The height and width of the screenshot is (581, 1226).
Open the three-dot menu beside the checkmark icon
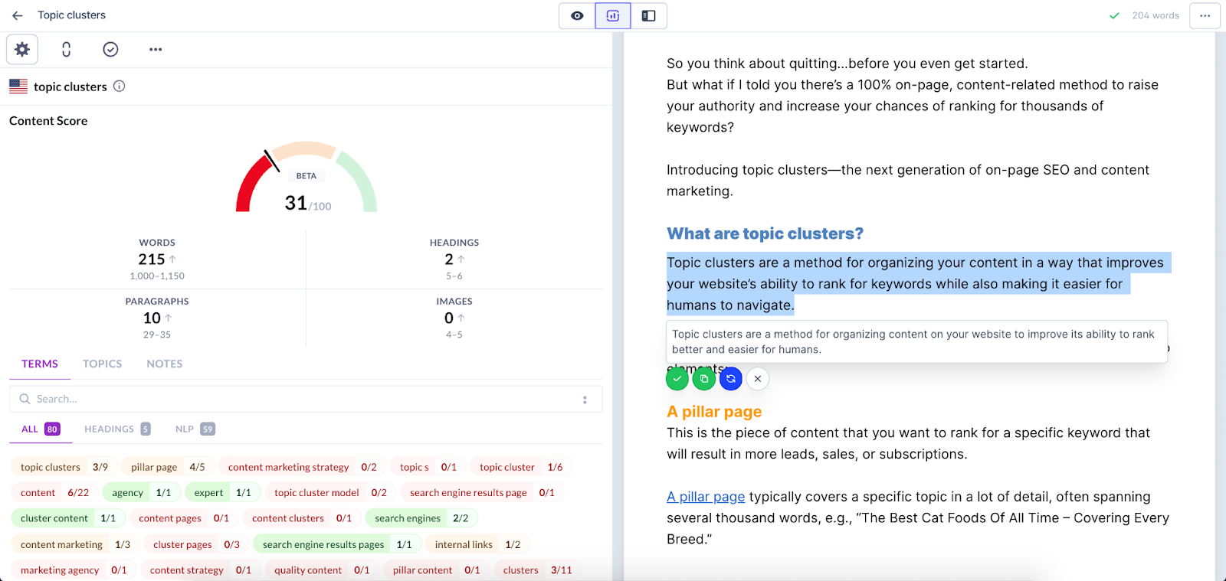pyautogui.click(x=156, y=50)
